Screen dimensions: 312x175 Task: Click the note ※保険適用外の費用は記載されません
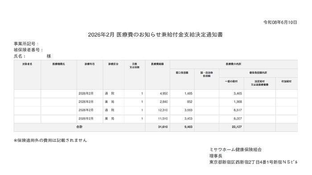50,140
